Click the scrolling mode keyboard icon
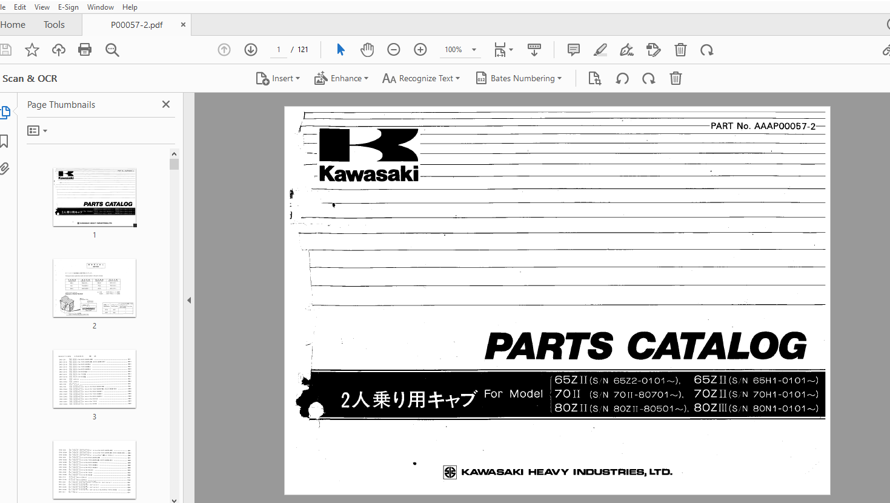The height and width of the screenshot is (503, 890). [534, 50]
